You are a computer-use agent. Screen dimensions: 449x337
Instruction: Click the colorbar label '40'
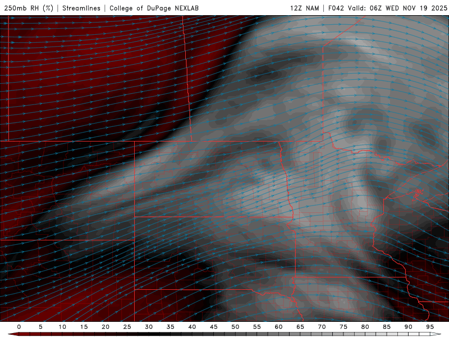pyautogui.click(x=192, y=327)
